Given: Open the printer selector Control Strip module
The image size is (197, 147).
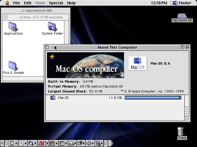Looking at the screenshot, I should tap(72, 143).
